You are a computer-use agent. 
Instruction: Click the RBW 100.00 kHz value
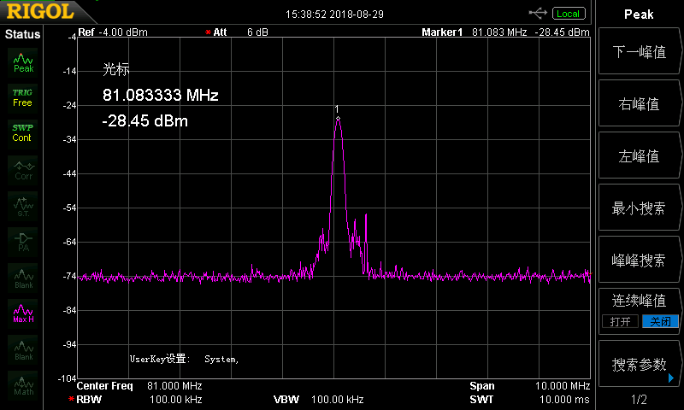point(176,400)
